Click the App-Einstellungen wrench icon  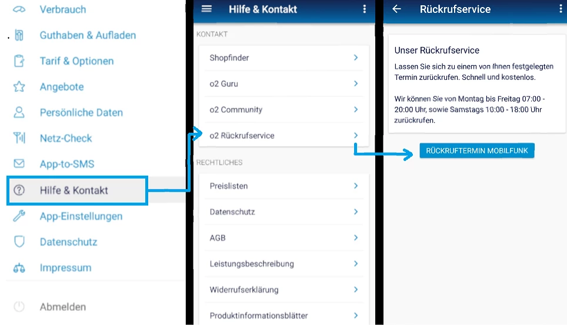(19, 216)
